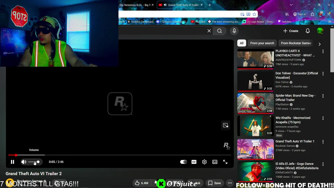Like the video with 6.4M likes
Viewport: 334px width, 188px height.
click(141, 183)
